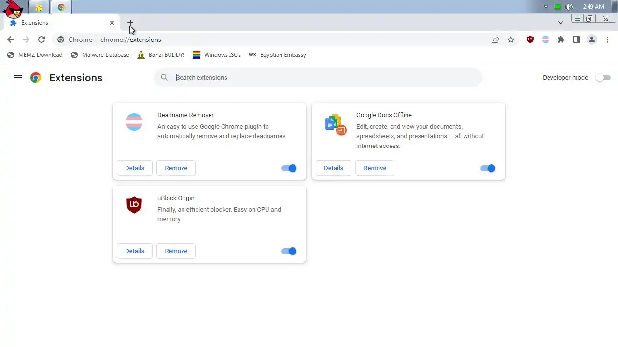Click the Chrome logo beside Extensions title
This screenshot has width=618, height=347.
(x=36, y=78)
